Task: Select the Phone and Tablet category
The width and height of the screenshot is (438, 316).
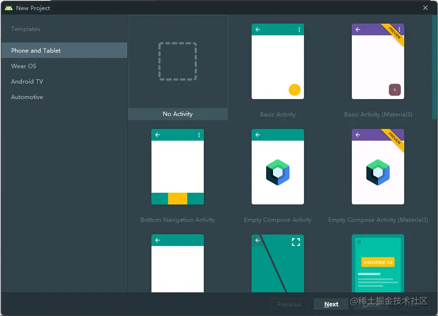Action: click(x=35, y=50)
